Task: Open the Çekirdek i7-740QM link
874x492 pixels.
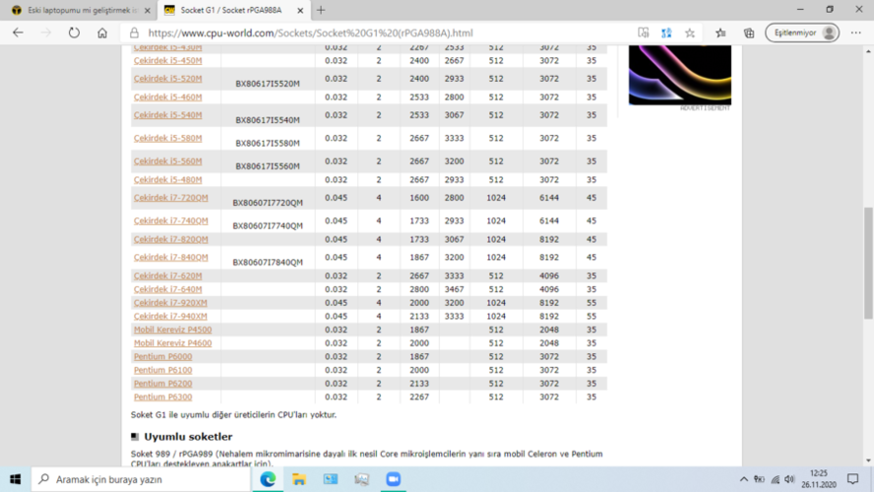Action: [170, 220]
